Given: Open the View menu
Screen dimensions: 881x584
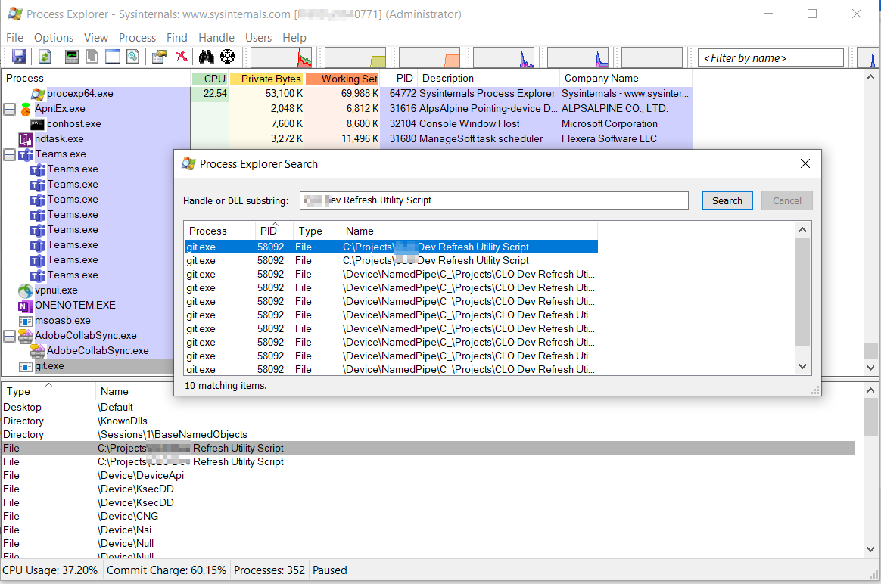Looking at the screenshot, I should [x=96, y=38].
